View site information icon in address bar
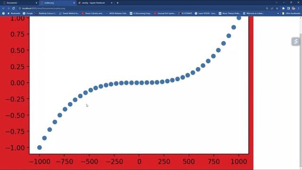302x170 pixels. 20,8
